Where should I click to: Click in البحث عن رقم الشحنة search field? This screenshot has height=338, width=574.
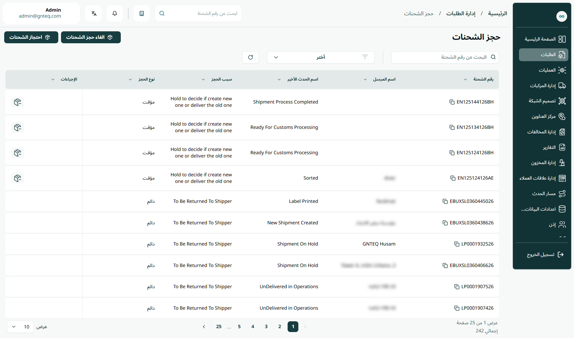[445, 57]
